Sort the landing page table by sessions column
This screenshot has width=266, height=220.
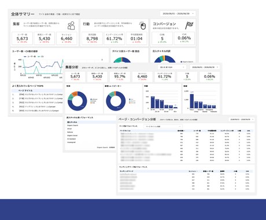pyautogui.click(x=193, y=171)
